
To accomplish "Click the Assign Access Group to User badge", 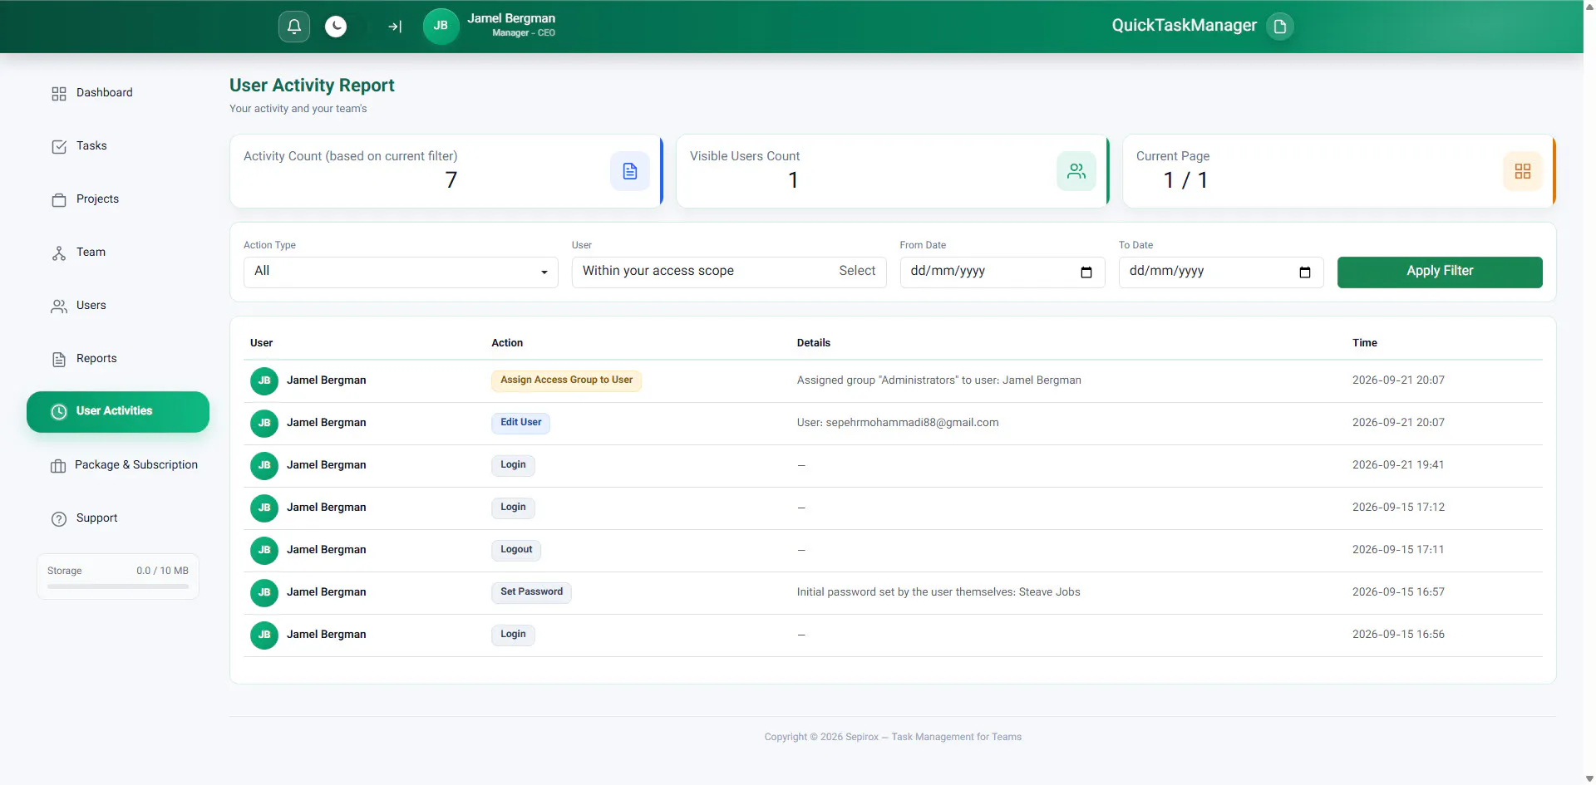I will pyautogui.click(x=566, y=380).
